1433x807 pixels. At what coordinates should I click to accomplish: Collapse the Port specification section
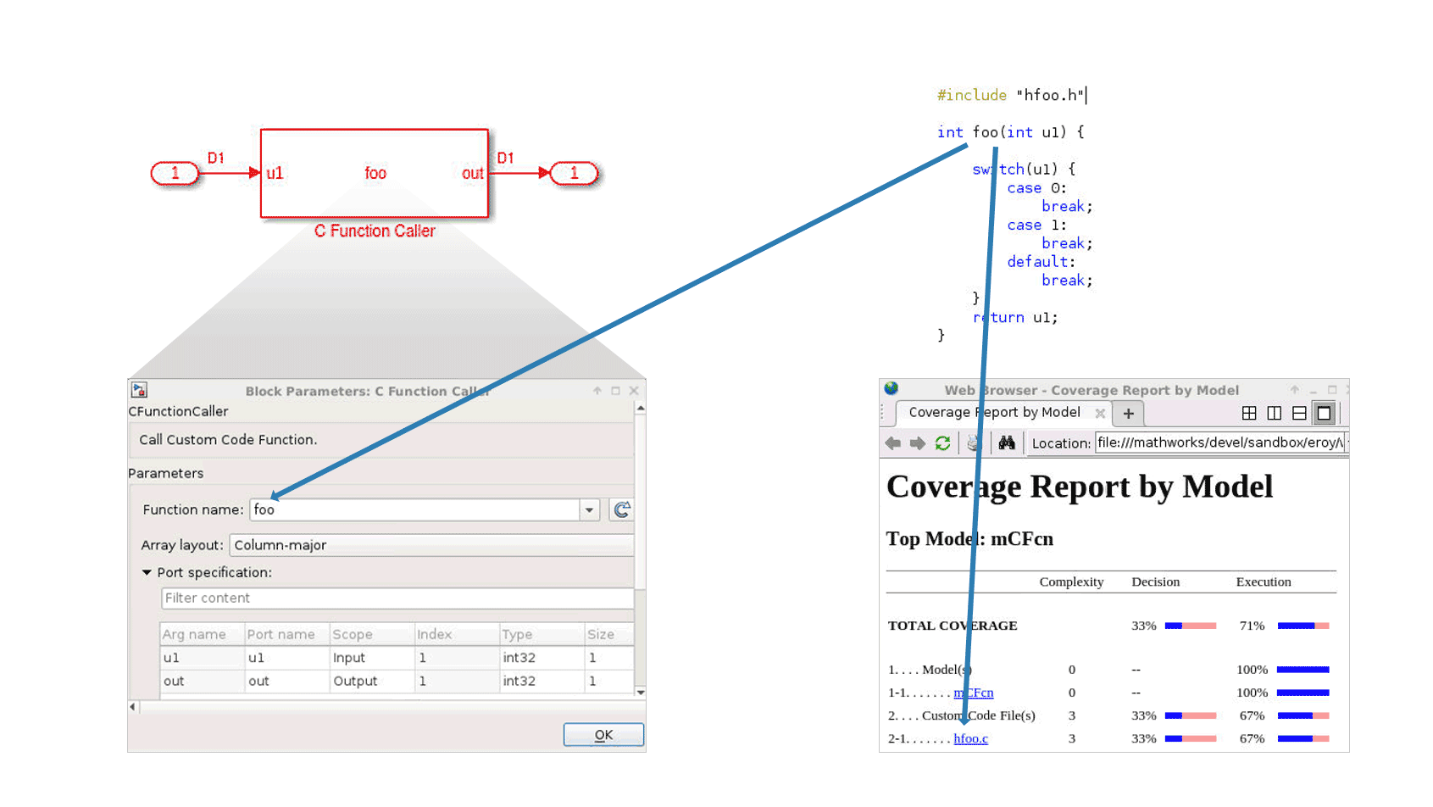(x=147, y=573)
